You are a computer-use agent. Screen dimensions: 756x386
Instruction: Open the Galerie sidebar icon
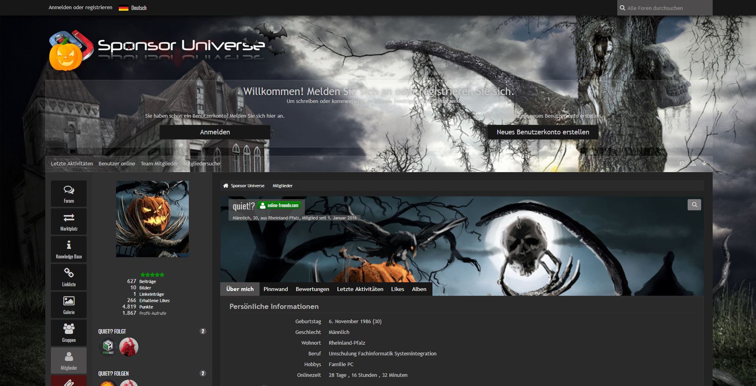pos(69,305)
